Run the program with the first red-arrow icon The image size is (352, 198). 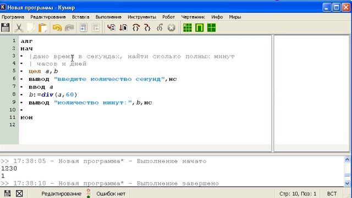[111, 28]
